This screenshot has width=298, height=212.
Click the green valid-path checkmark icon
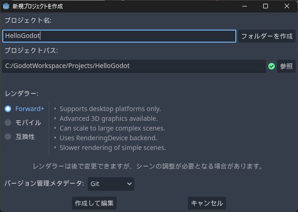click(x=272, y=66)
